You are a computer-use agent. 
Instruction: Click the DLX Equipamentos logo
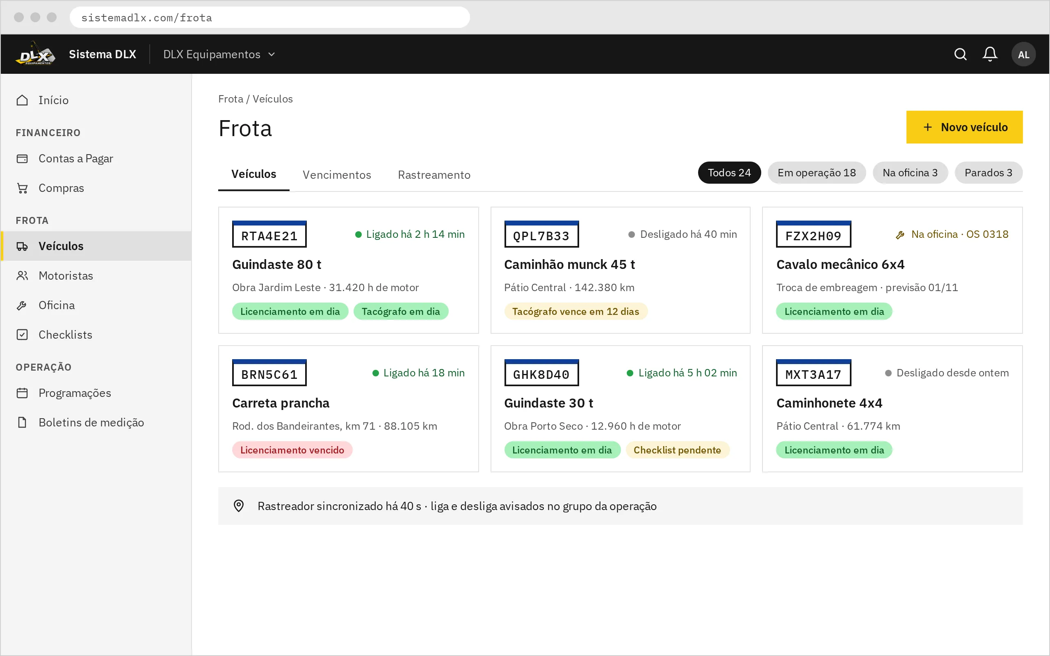coord(35,54)
